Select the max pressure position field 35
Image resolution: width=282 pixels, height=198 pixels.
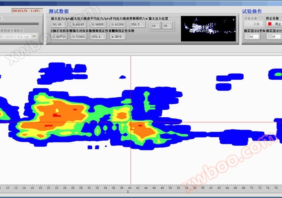(166, 26)
